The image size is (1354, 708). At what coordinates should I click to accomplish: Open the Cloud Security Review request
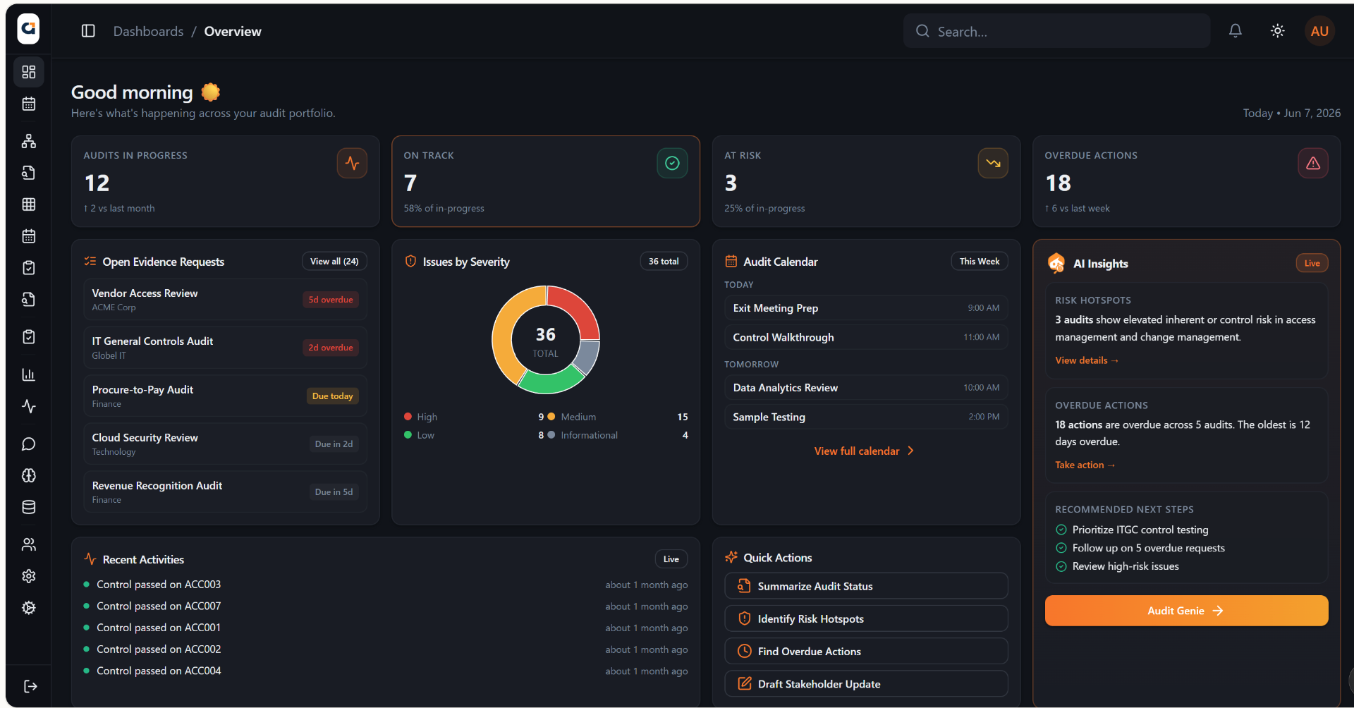[x=226, y=444]
